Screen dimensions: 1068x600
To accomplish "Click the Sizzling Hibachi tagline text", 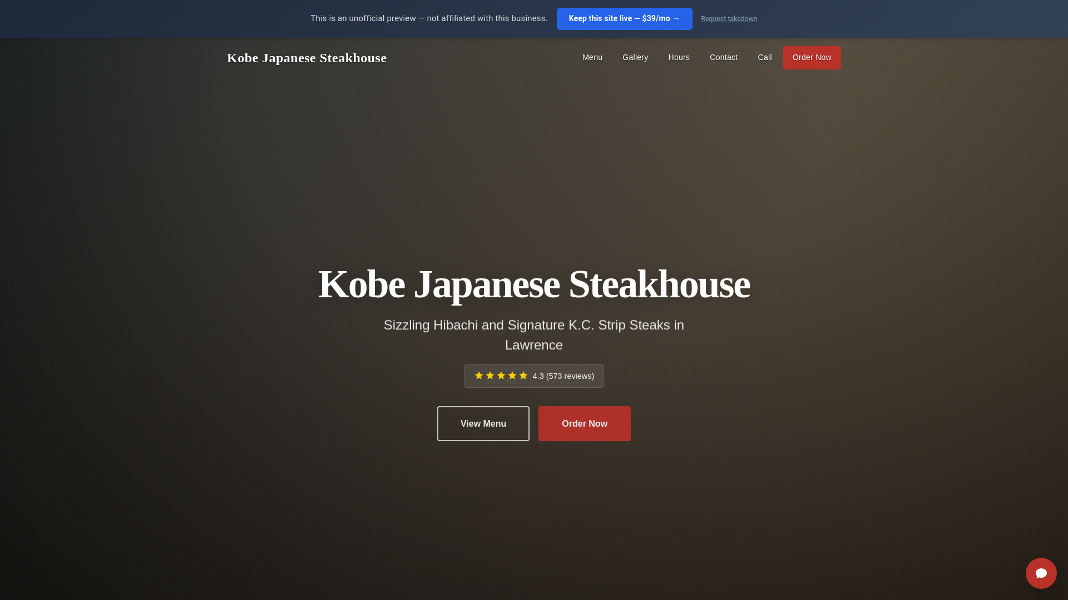I will [x=534, y=335].
